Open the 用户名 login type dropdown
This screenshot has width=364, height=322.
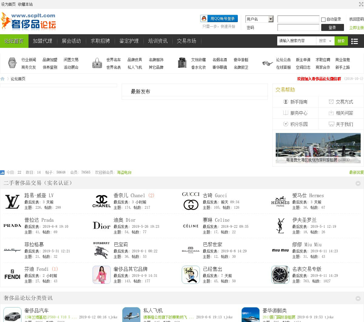tap(271, 19)
